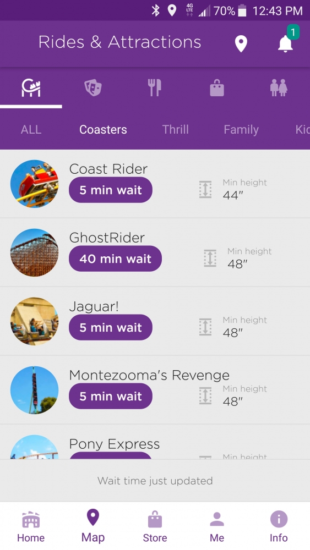
Task: Open Jaguar! ride thumbnail
Action: 34,321
